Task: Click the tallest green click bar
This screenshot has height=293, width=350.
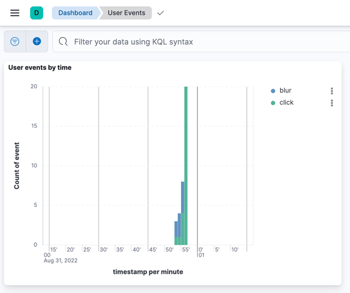Action: pos(186,166)
